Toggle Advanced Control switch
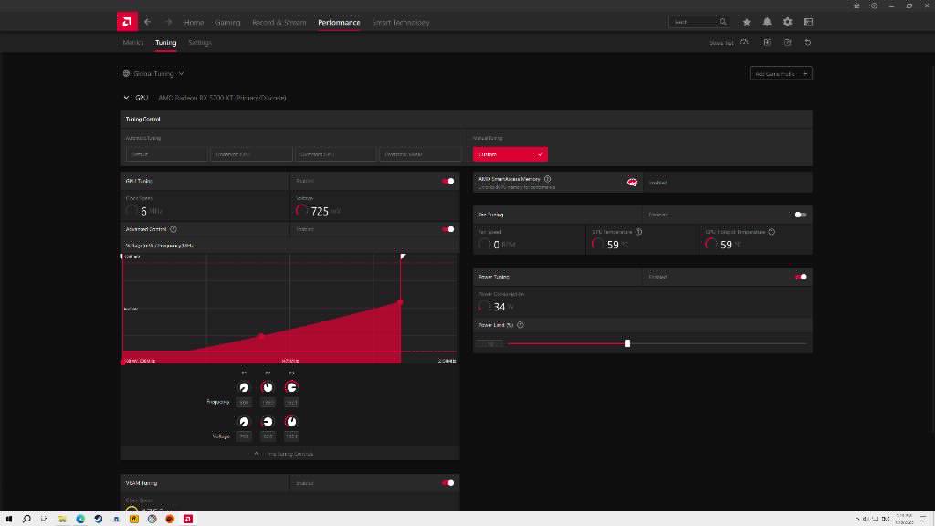 coord(447,229)
